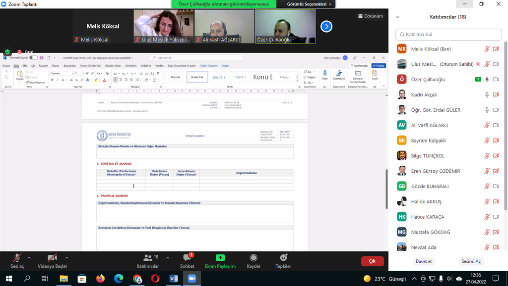The image size is (508, 286).
Task: Click the Davet et invite button
Action: (x=423, y=261)
